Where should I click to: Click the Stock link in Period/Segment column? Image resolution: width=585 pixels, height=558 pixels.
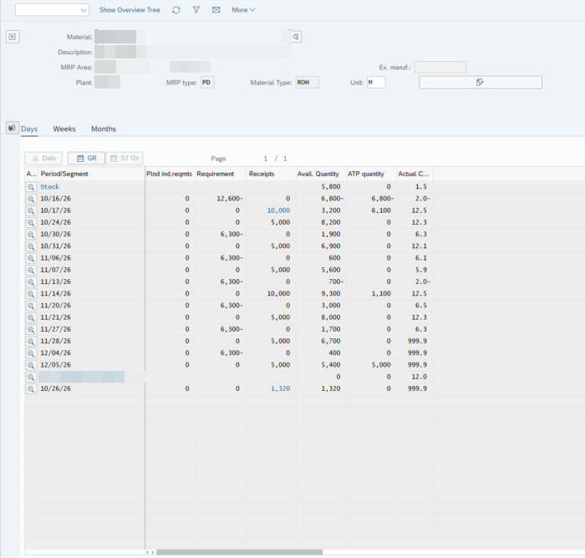tap(49, 186)
